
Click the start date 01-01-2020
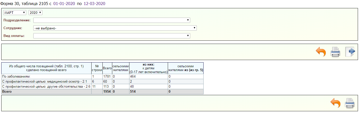tap(64, 4)
